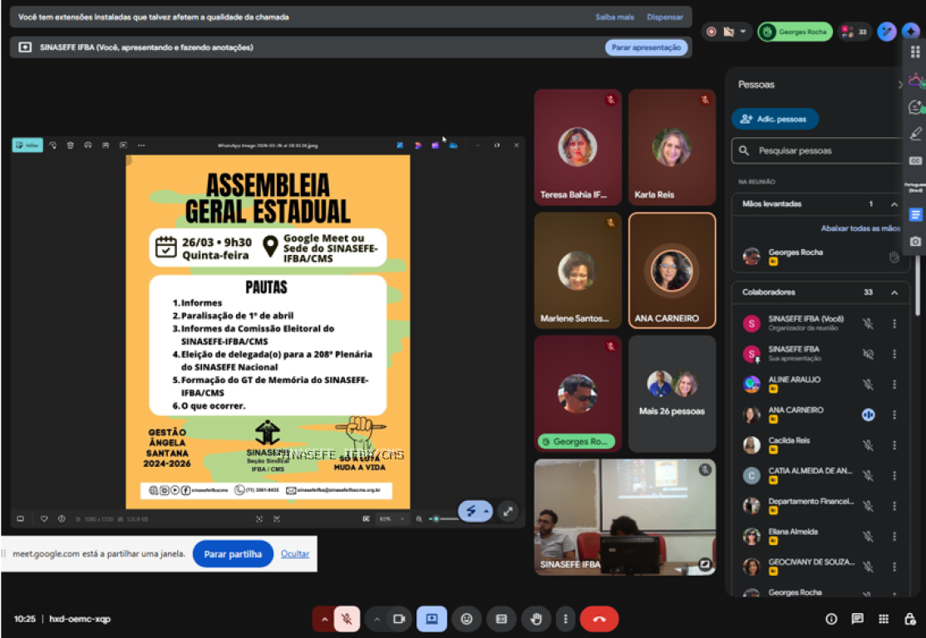Collapse the Colaboradores list
This screenshot has height=638, width=926.
coord(894,292)
